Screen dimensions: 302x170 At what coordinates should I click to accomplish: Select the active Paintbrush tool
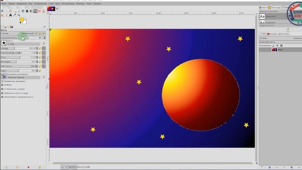tap(35, 11)
